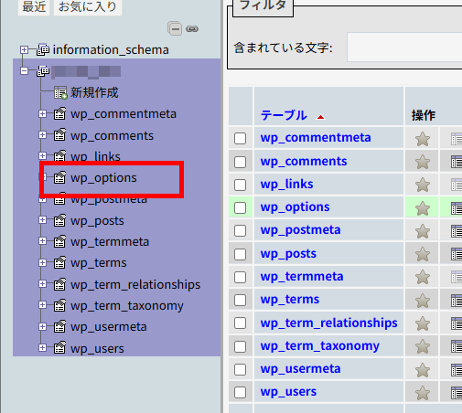Open wp_links link in table list
Screen dimensions: 462x413
[286, 184]
